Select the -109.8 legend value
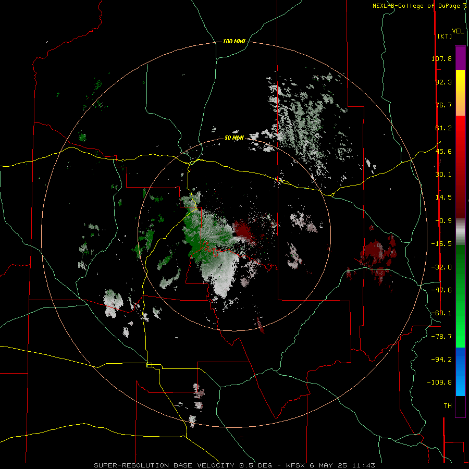Viewport: 469px width, 469px height. pos(439,382)
